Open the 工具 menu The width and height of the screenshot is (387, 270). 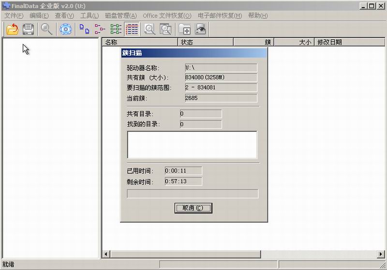[89, 15]
